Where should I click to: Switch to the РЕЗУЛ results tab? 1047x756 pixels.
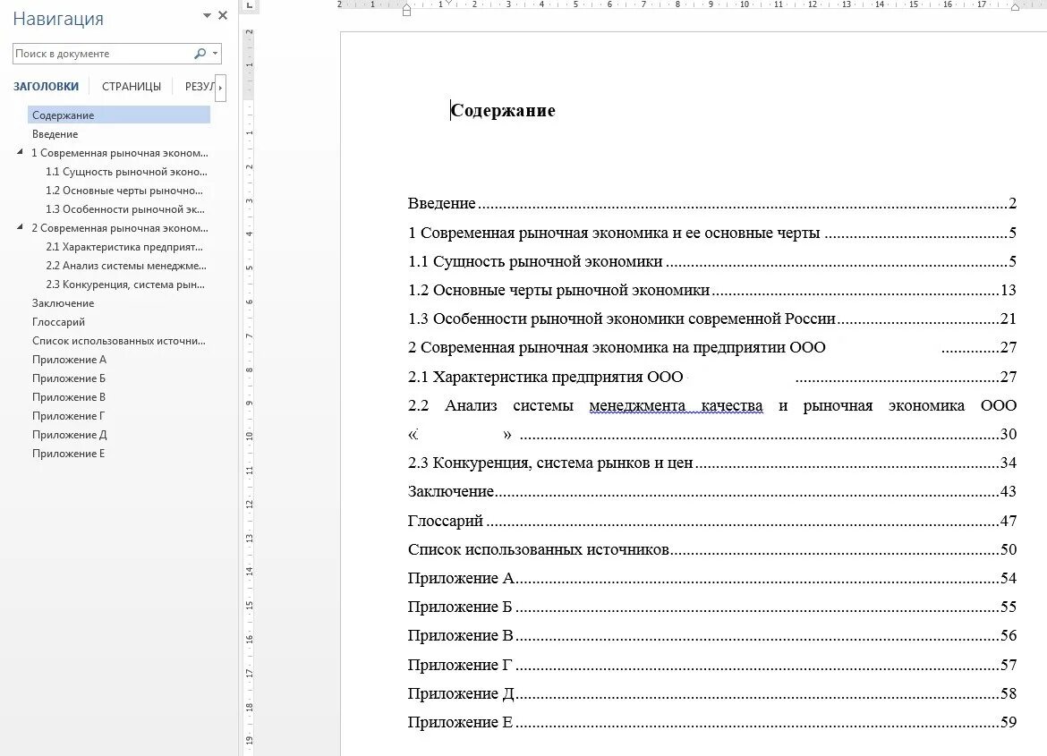click(200, 86)
